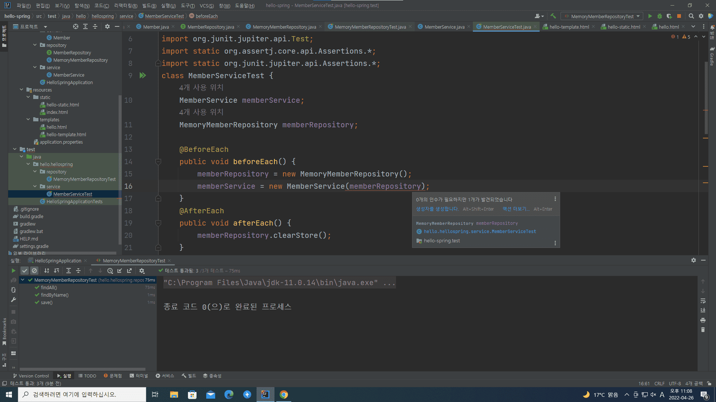
Task: Sort test results alphabetically
Action: click(x=47, y=271)
